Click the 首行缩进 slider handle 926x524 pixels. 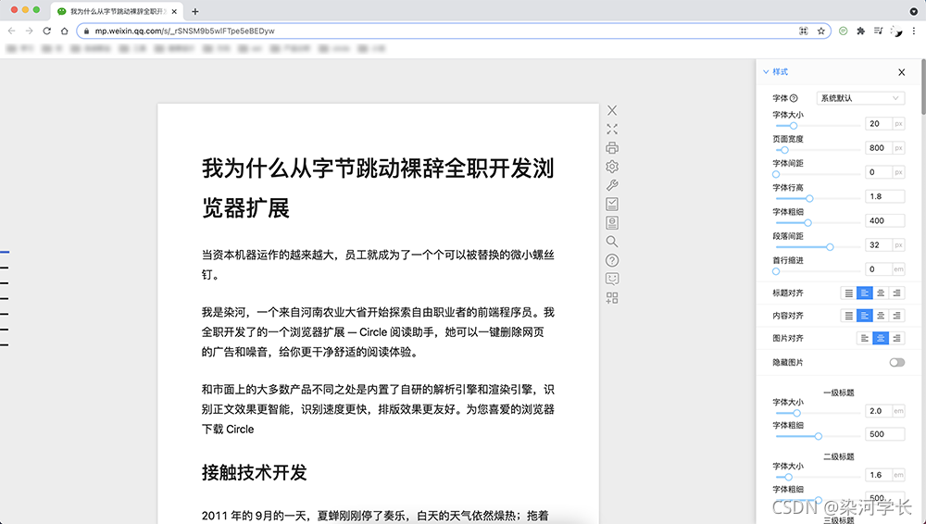pyautogui.click(x=776, y=271)
